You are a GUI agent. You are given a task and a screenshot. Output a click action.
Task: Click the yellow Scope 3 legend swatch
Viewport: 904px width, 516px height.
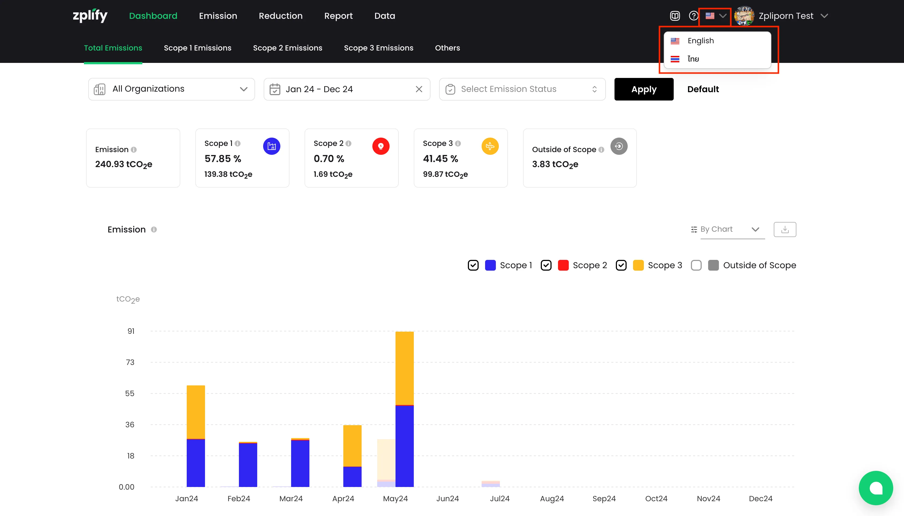638,265
